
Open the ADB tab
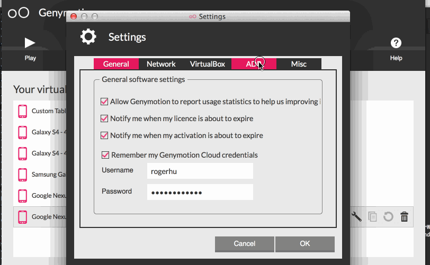254,64
